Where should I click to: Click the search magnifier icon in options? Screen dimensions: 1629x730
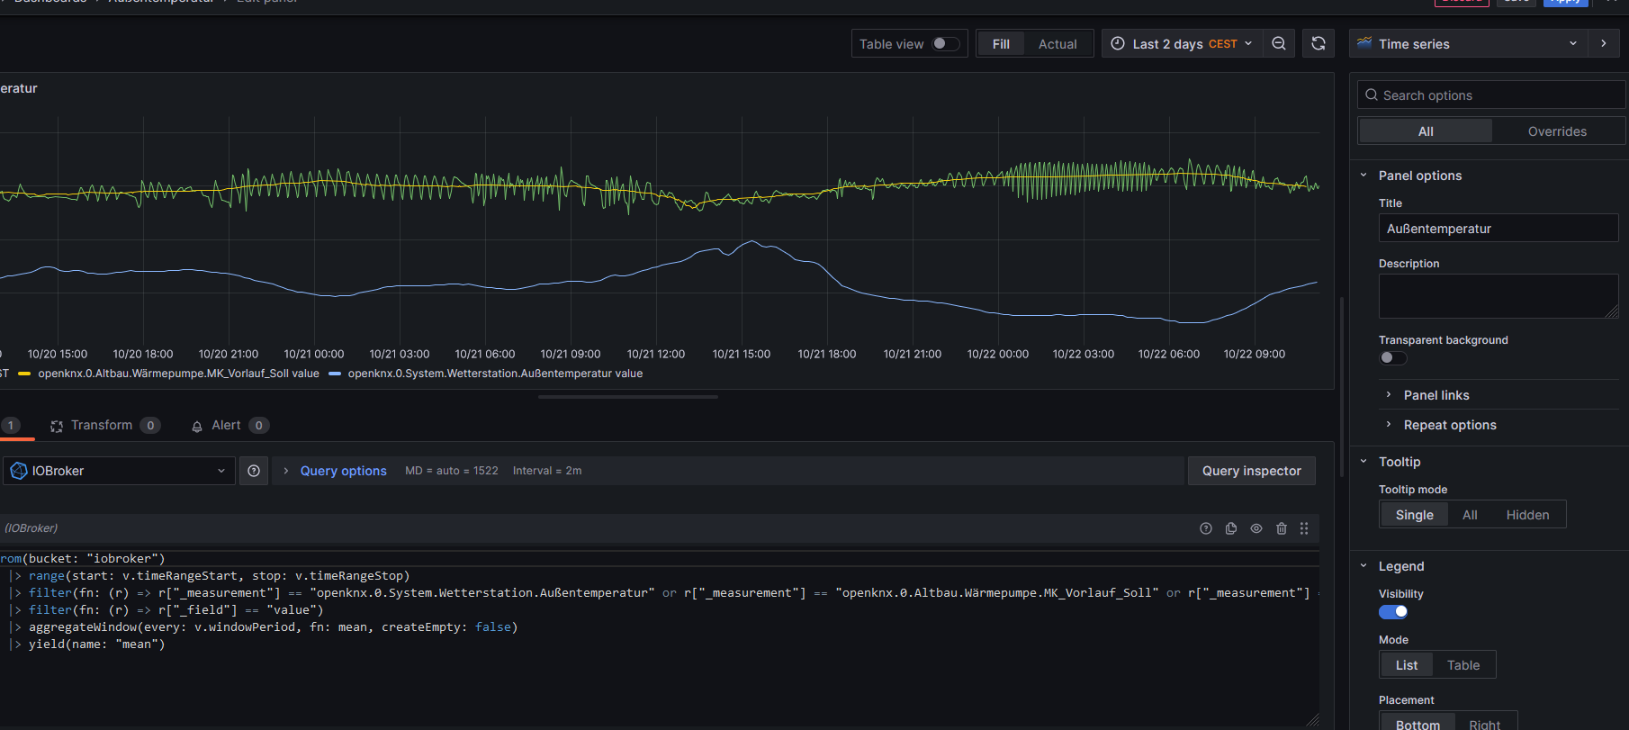(1372, 95)
